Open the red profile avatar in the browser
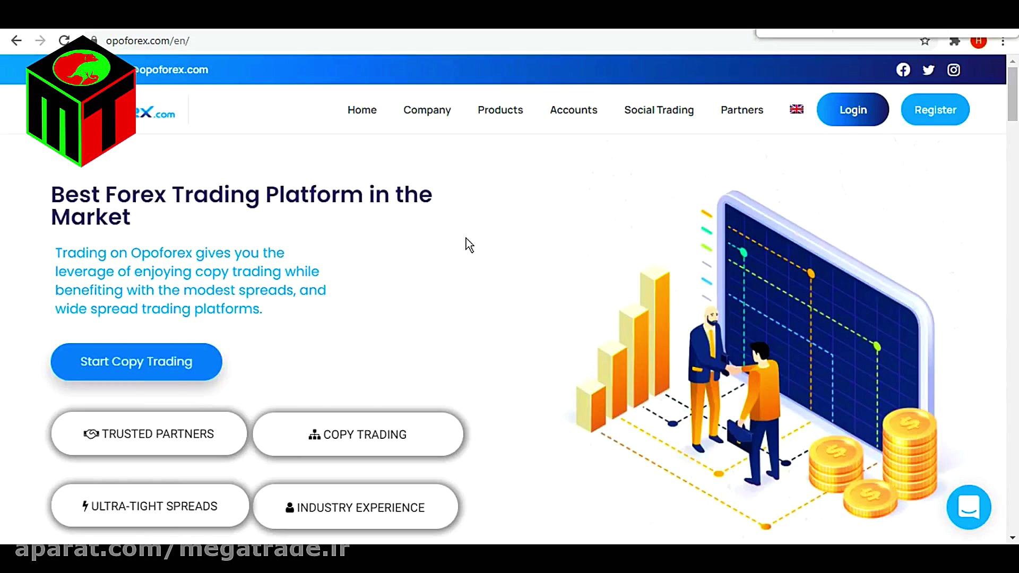Screen dimensions: 1019x573 pos(979,41)
